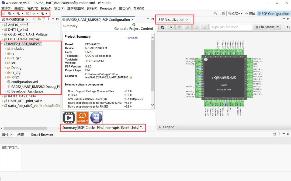
Task: Click the Run launch icon in toolbar
Action: coord(42,13)
